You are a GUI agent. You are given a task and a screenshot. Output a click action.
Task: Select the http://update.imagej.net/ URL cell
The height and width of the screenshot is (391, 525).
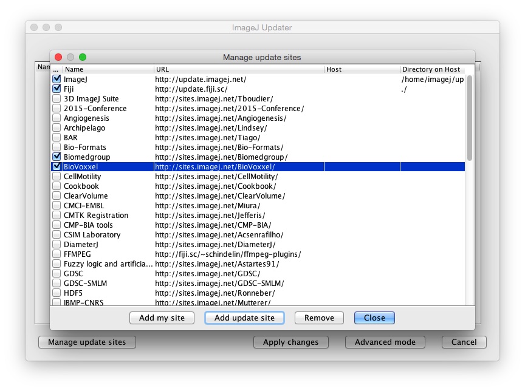(x=239, y=80)
